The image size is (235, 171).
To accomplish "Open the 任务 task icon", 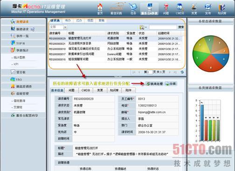I will click(133, 9).
